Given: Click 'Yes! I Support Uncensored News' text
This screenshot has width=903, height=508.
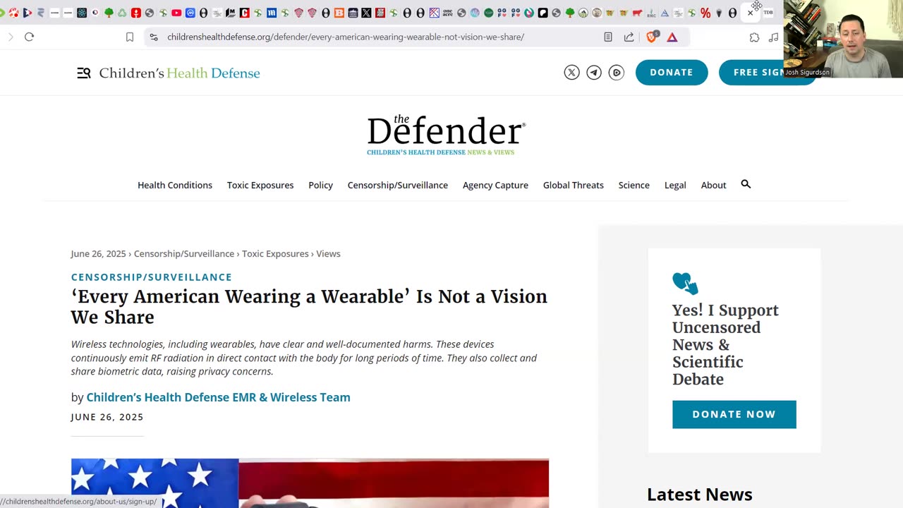Looking at the screenshot, I should [x=725, y=344].
